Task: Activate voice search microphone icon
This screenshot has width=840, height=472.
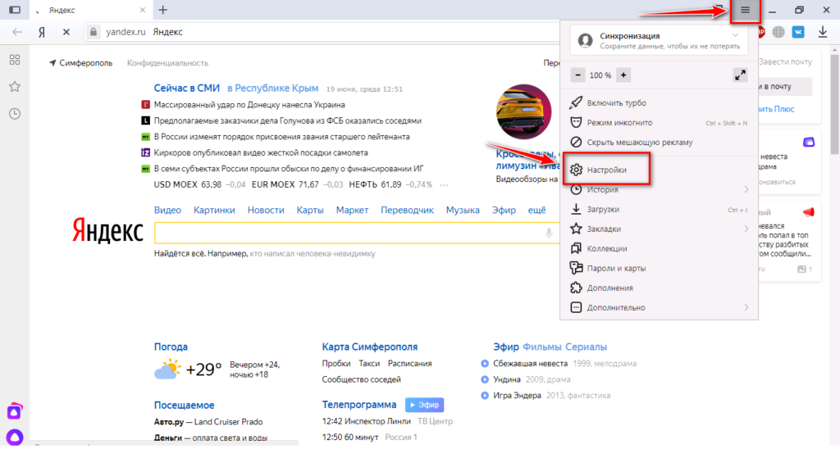Action: pyautogui.click(x=549, y=233)
